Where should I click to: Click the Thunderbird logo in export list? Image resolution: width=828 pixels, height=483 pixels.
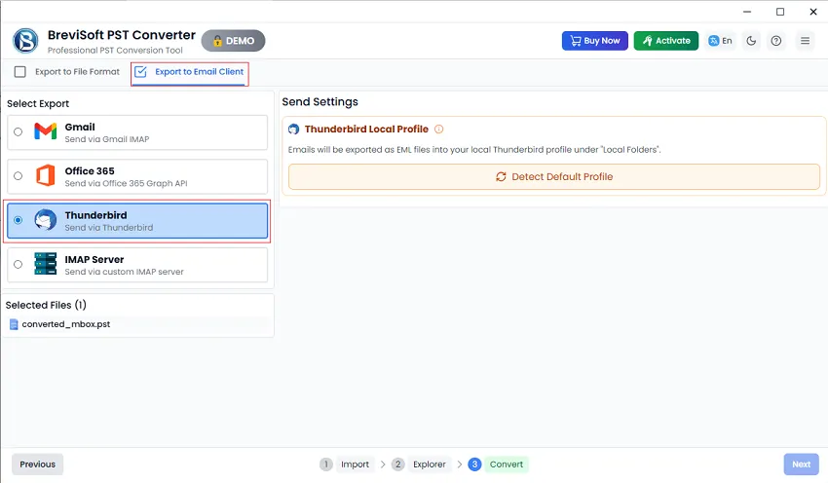(46, 220)
